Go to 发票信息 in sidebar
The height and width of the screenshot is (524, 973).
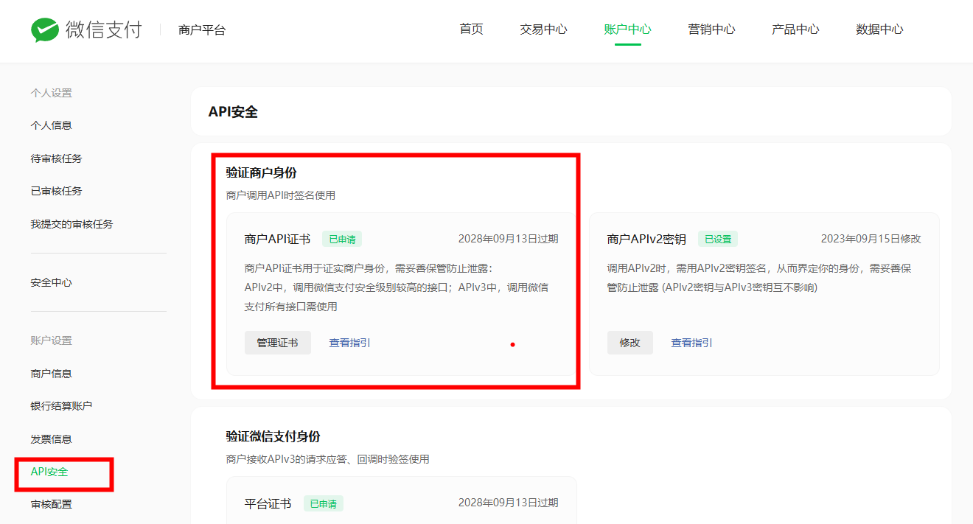pos(52,439)
